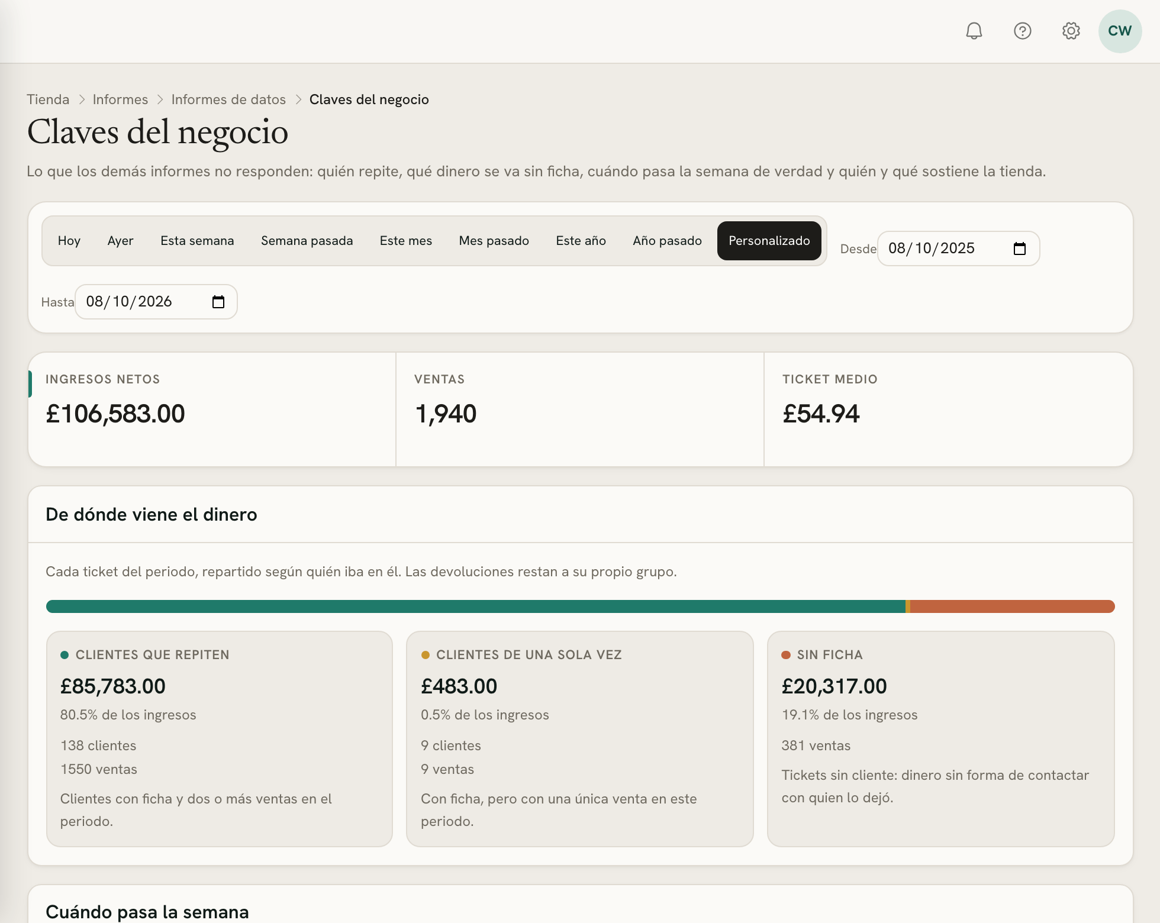The height and width of the screenshot is (923, 1160).
Task: Open the notifications bell
Action: [x=974, y=31]
